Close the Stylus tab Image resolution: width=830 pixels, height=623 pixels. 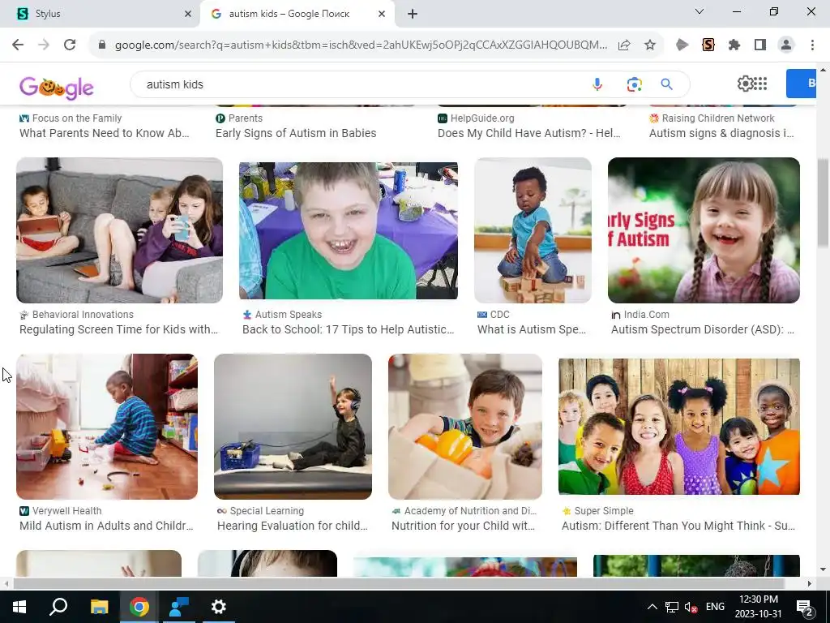click(188, 14)
